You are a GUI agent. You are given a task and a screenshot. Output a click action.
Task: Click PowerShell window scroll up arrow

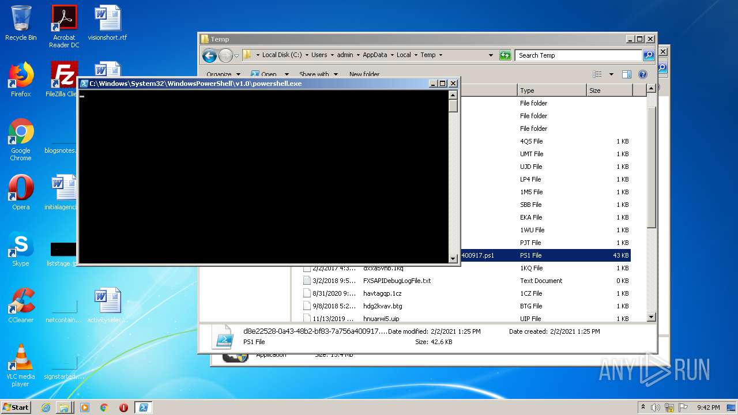point(453,95)
